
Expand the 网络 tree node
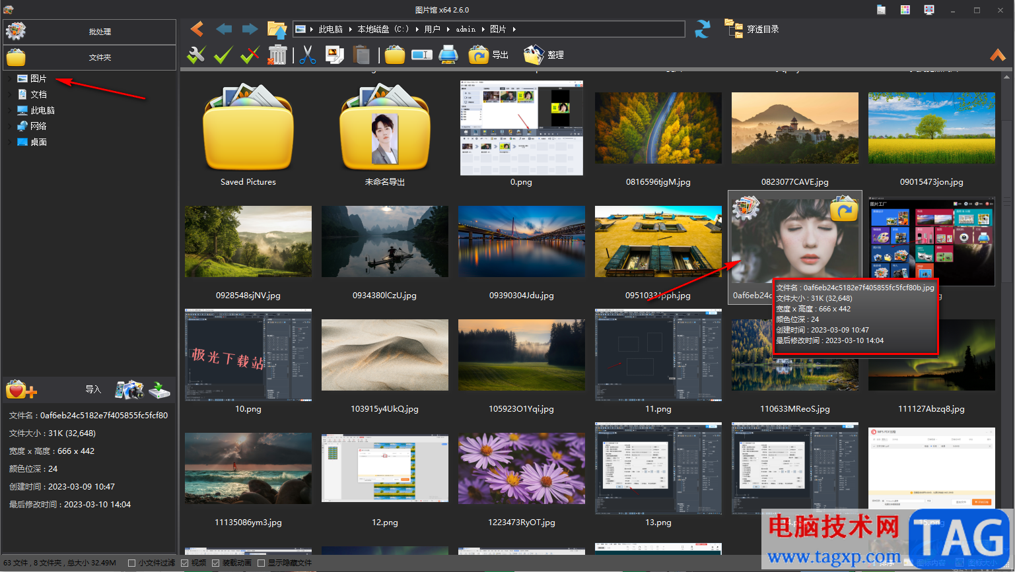[9, 126]
